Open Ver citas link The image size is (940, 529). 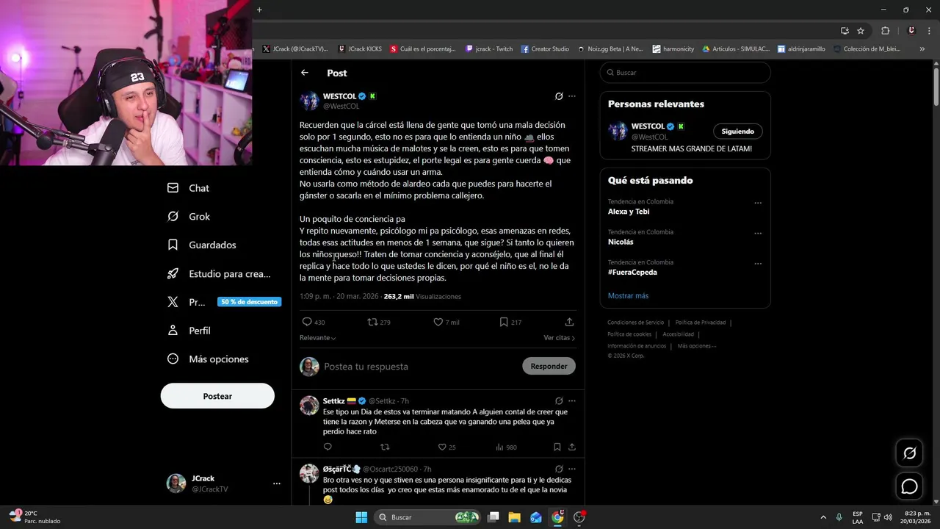tap(559, 338)
